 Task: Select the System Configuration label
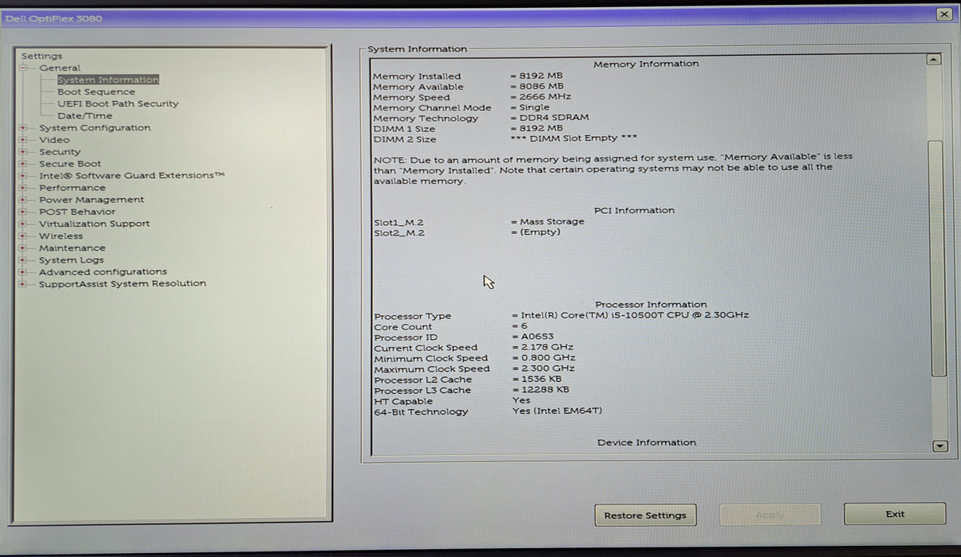click(x=95, y=128)
